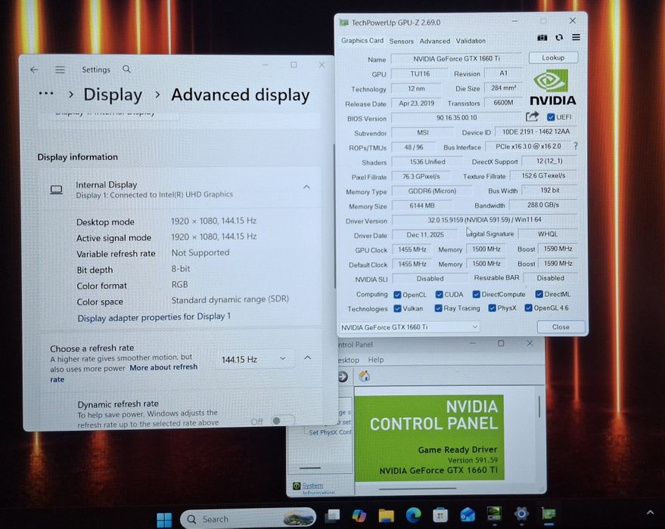Click the Desktop mode resolution value
The image size is (665, 529).
tap(213, 221)
